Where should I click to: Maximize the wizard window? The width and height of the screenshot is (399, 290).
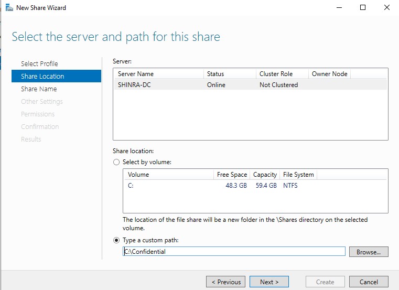coord(362,8)
